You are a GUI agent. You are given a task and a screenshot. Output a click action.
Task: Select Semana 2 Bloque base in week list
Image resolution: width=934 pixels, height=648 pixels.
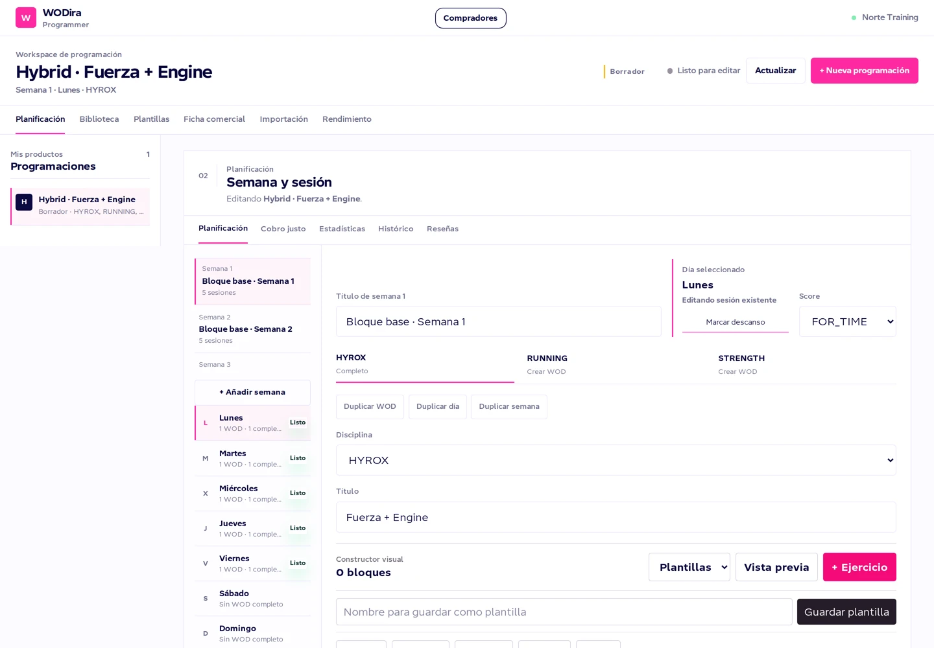coord(252,329)
